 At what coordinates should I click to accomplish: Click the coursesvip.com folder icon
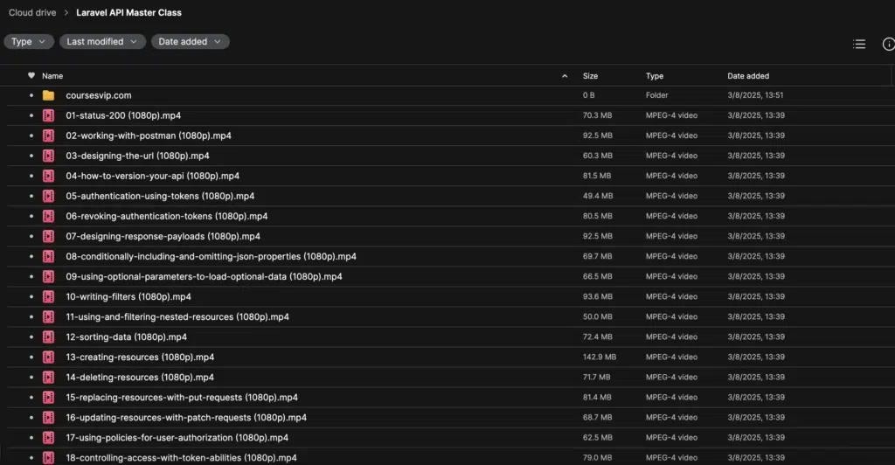click(x=49, y=95)
